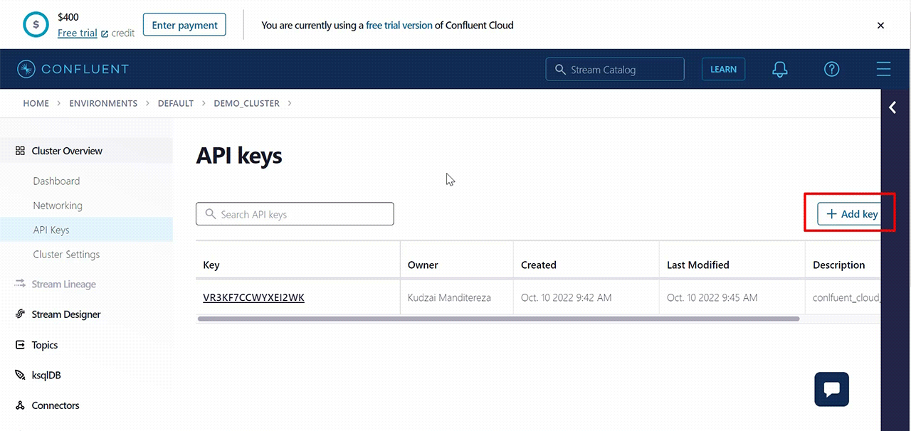911x431 pixels.
Task: Open ksqlDB in sidebar
Action: [47, 375]
